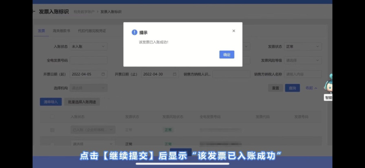Check the first invoice row checkbox
This screenshot has width=365, height=168.
[52, 130]
